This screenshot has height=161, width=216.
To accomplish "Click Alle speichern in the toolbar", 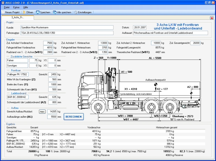I will [62, 12].
